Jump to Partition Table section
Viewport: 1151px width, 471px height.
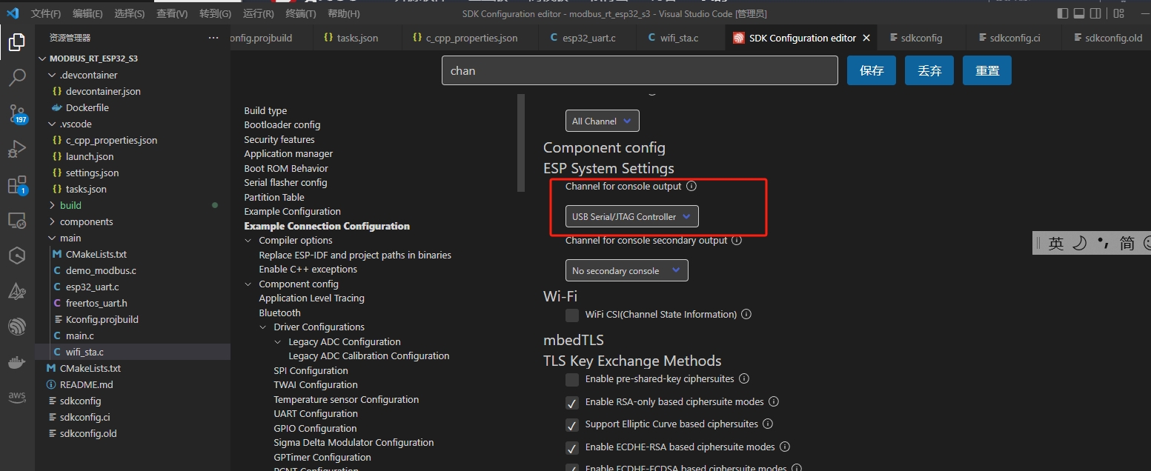pyautogui.click(x=274, y=198)
